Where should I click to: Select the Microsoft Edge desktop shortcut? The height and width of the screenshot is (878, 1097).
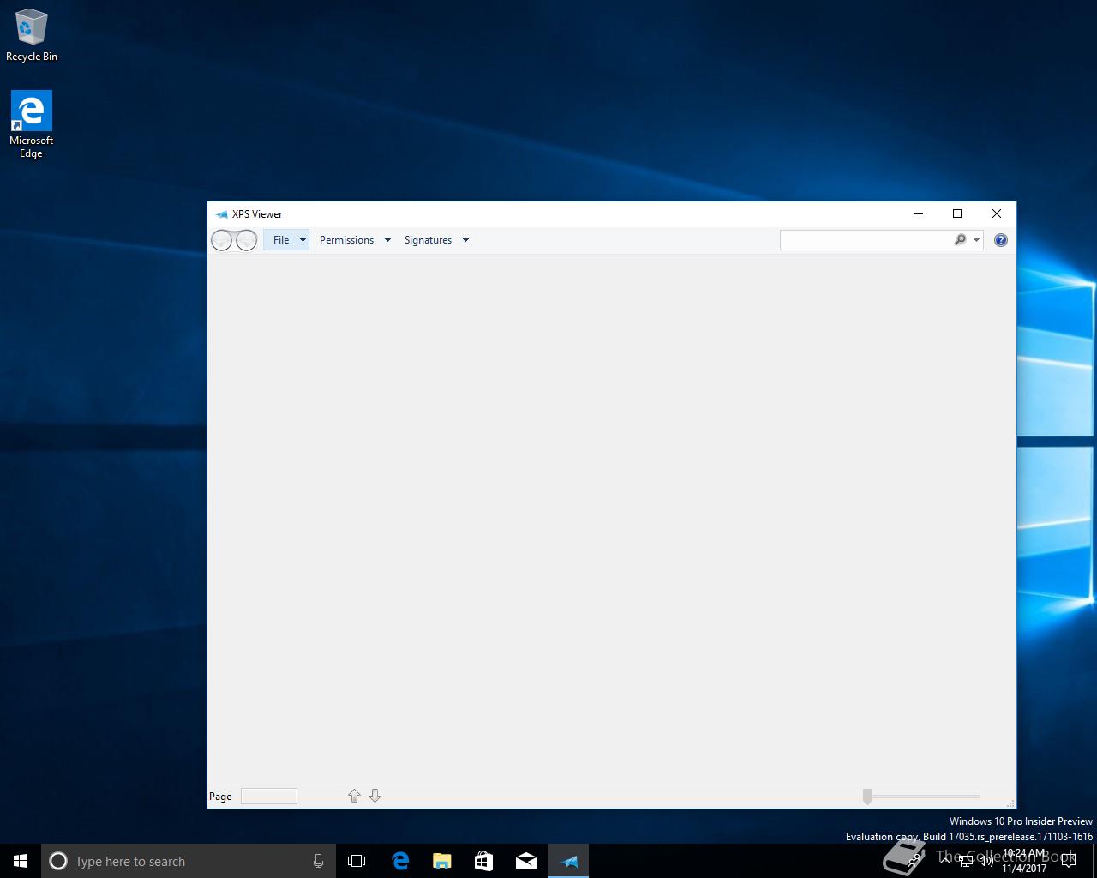pos(32,125)
